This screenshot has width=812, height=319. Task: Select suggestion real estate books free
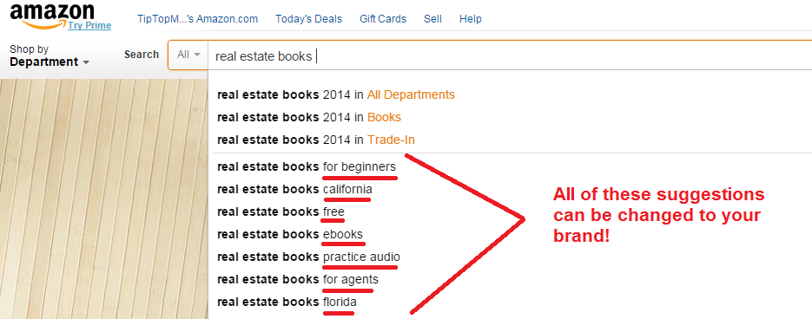[x=281, y=212]
